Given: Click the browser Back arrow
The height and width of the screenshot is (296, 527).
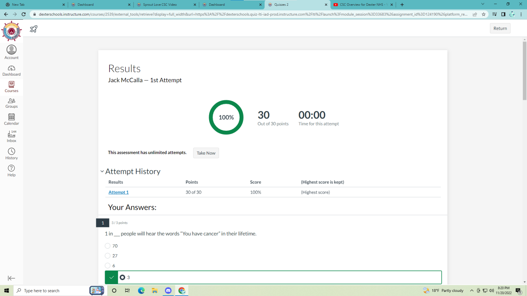Looking at the screenshot, I should click(x=6, y=14).
